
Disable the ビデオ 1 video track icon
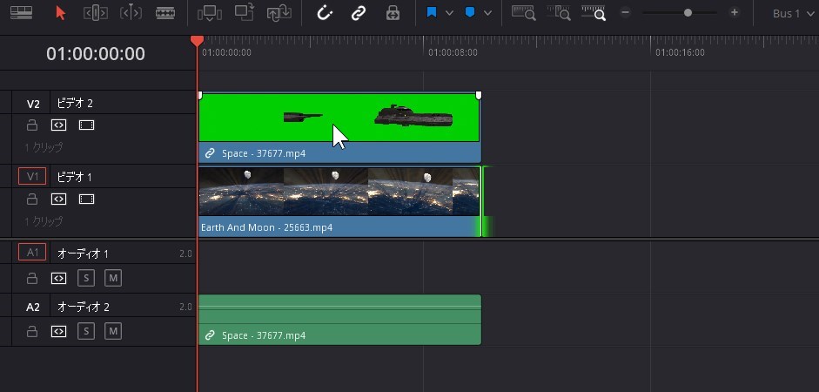[86, 199]
